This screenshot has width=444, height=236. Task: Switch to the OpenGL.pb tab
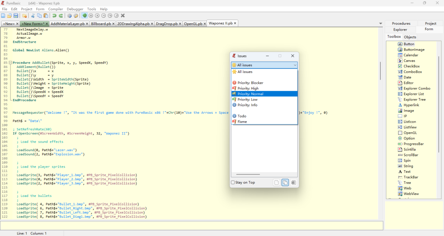pos(193,24)
